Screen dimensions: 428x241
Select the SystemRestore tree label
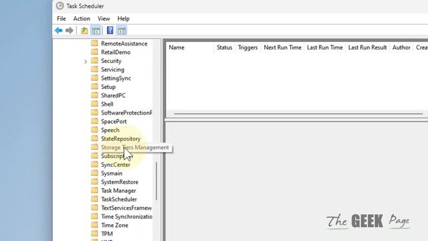coord(120,182)
